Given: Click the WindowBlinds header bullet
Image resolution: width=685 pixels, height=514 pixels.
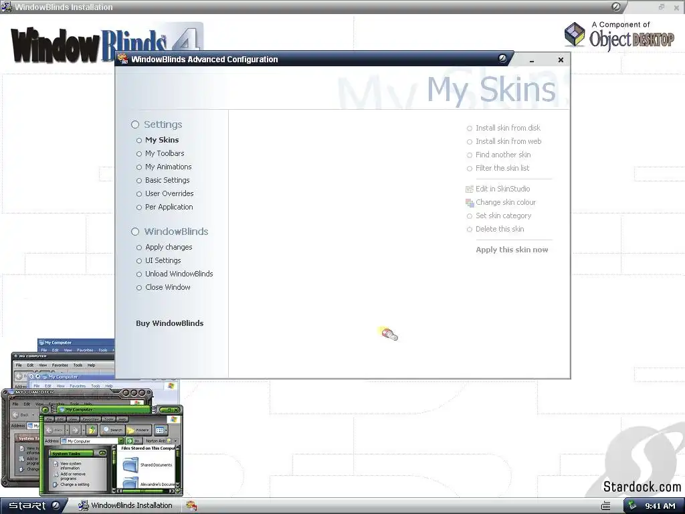Looking at the screenshot, I should 135,232.
